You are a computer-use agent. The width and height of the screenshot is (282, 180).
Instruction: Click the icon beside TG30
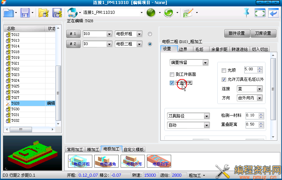coord(8,109)
